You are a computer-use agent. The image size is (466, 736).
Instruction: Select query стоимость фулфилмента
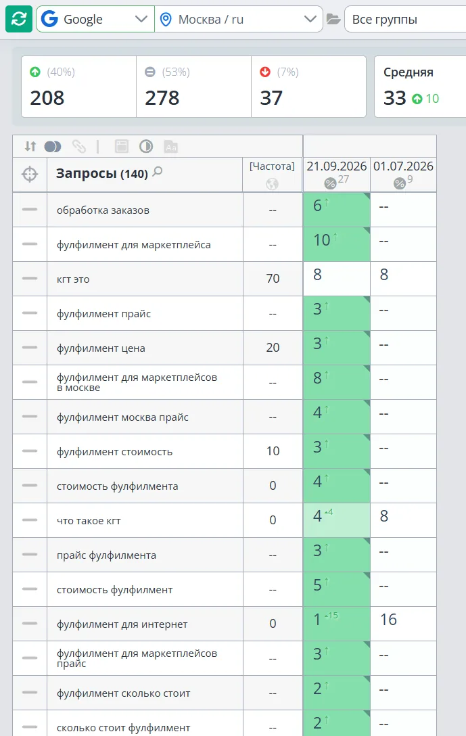point(117,486)
